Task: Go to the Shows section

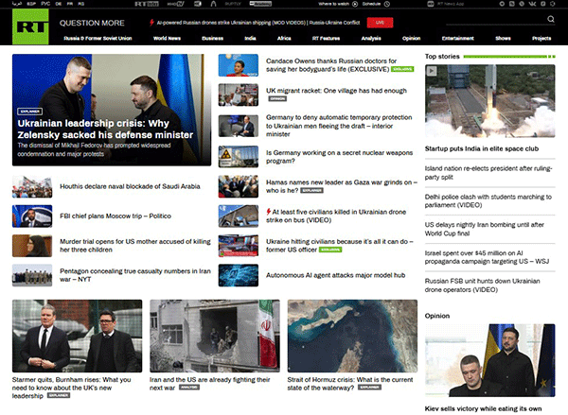Action: [x=503, y=39]
